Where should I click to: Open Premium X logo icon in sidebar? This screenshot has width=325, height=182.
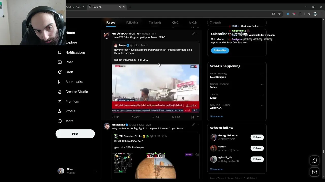pos(60,101)
